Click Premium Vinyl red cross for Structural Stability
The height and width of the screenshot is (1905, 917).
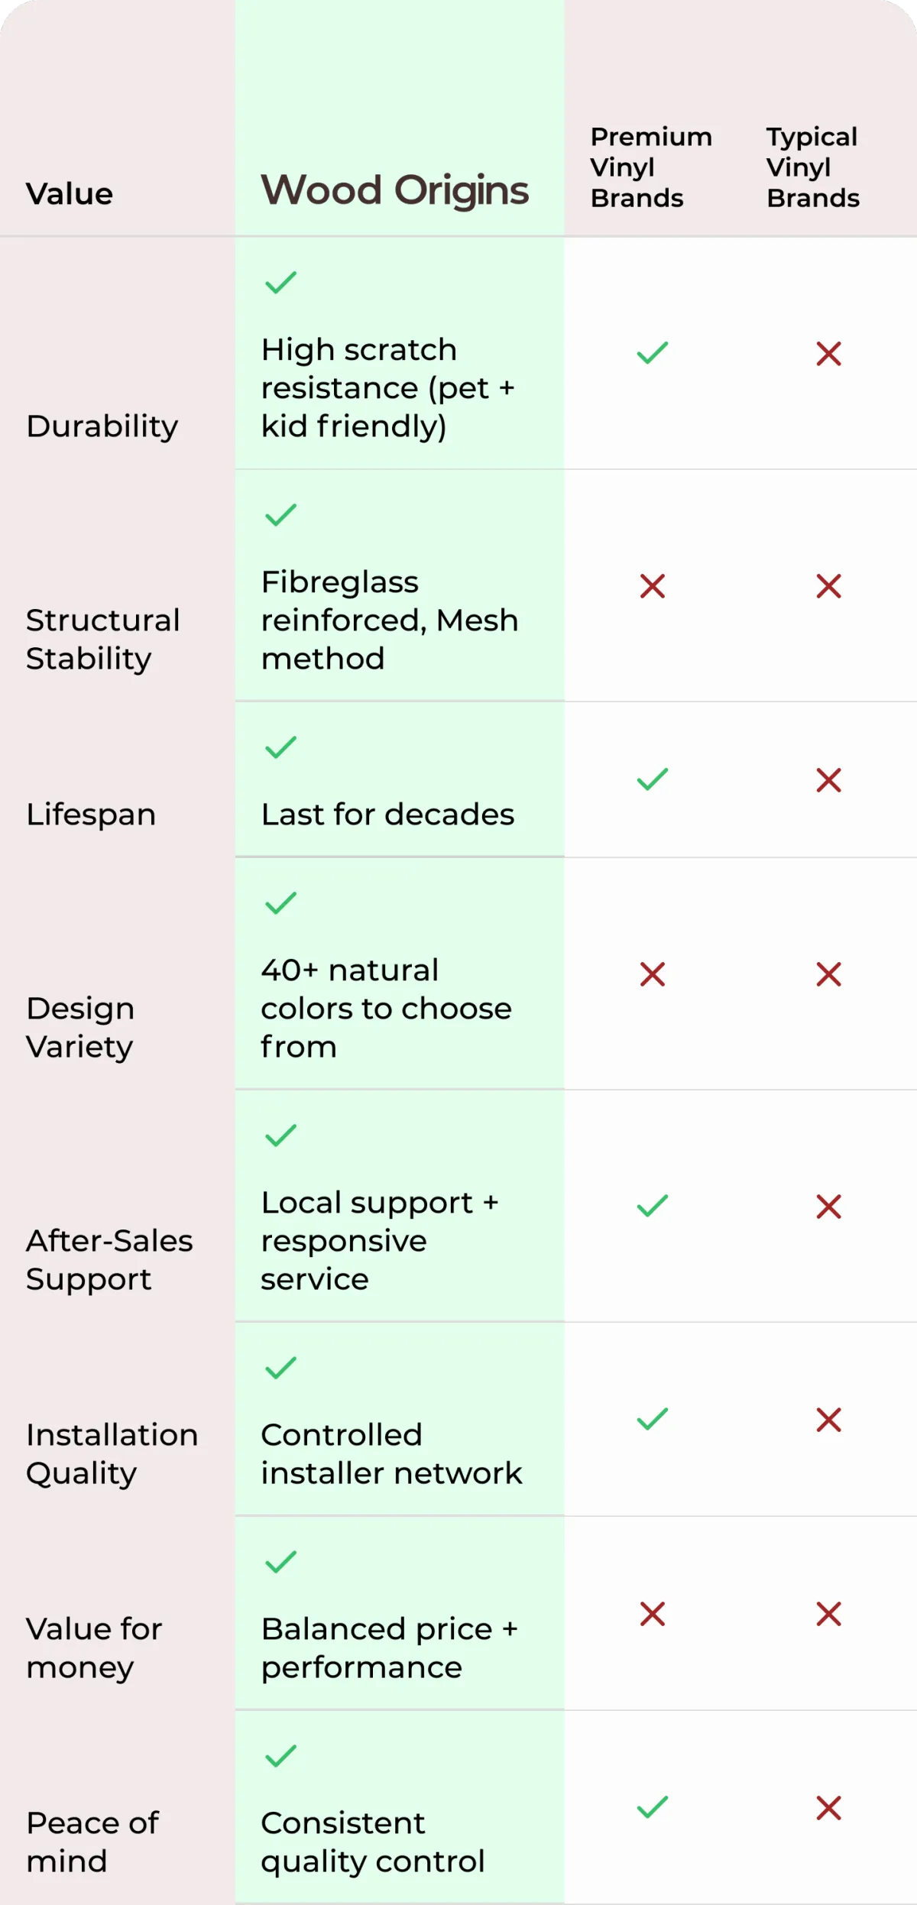[653, 586]
